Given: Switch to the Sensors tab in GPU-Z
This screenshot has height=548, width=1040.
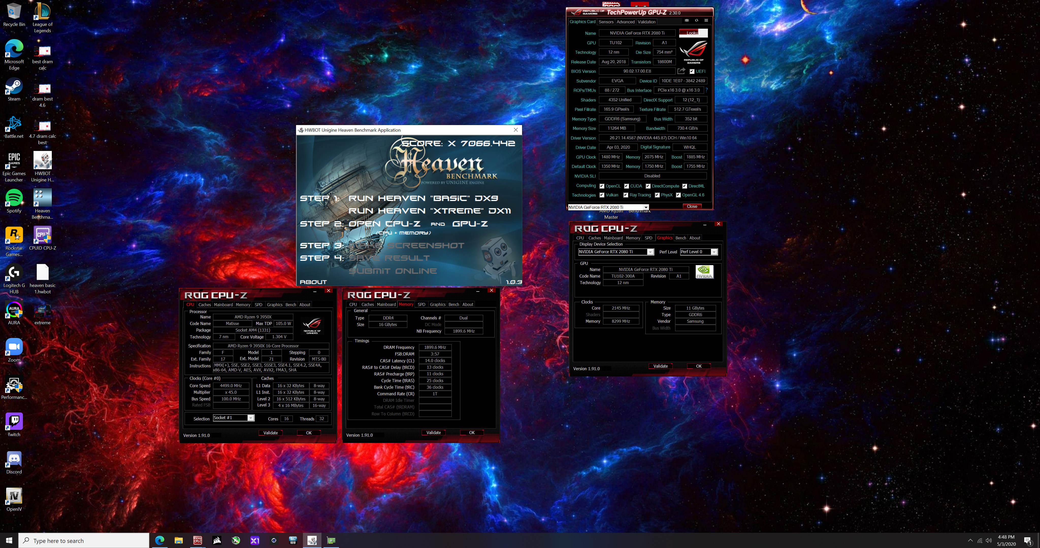Looking at the screenshot, I should click(x=606, y=22).
